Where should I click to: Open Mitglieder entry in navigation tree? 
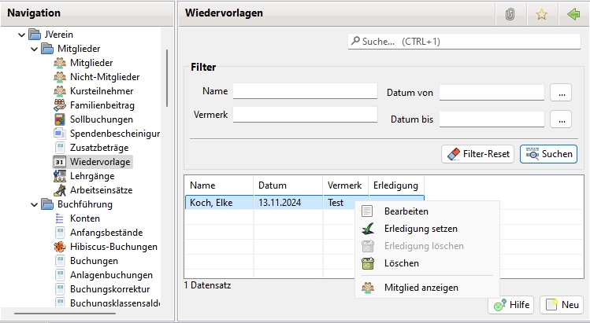[x=90, y=62]
